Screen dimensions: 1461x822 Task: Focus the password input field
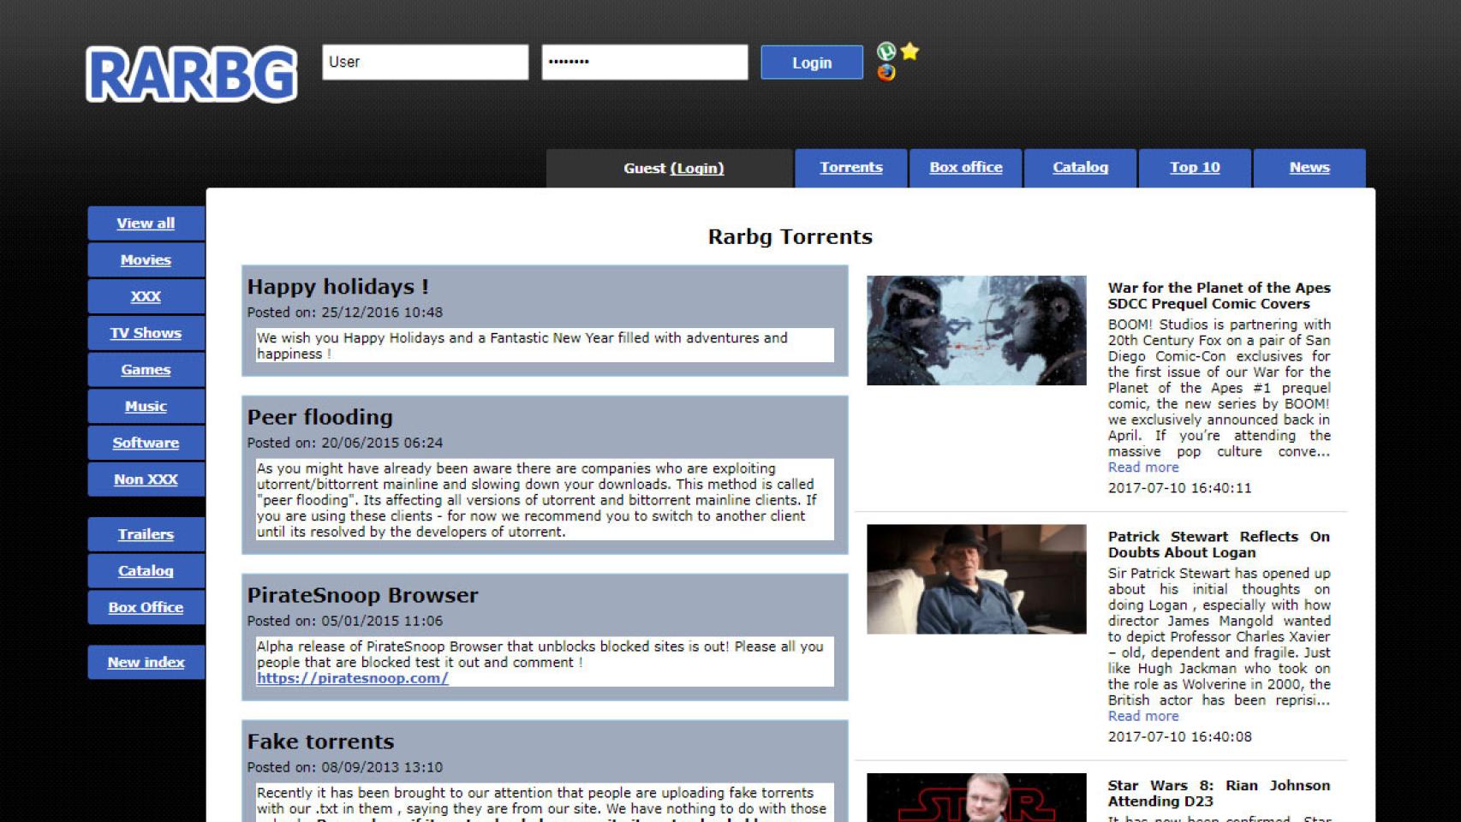point(645,63)
